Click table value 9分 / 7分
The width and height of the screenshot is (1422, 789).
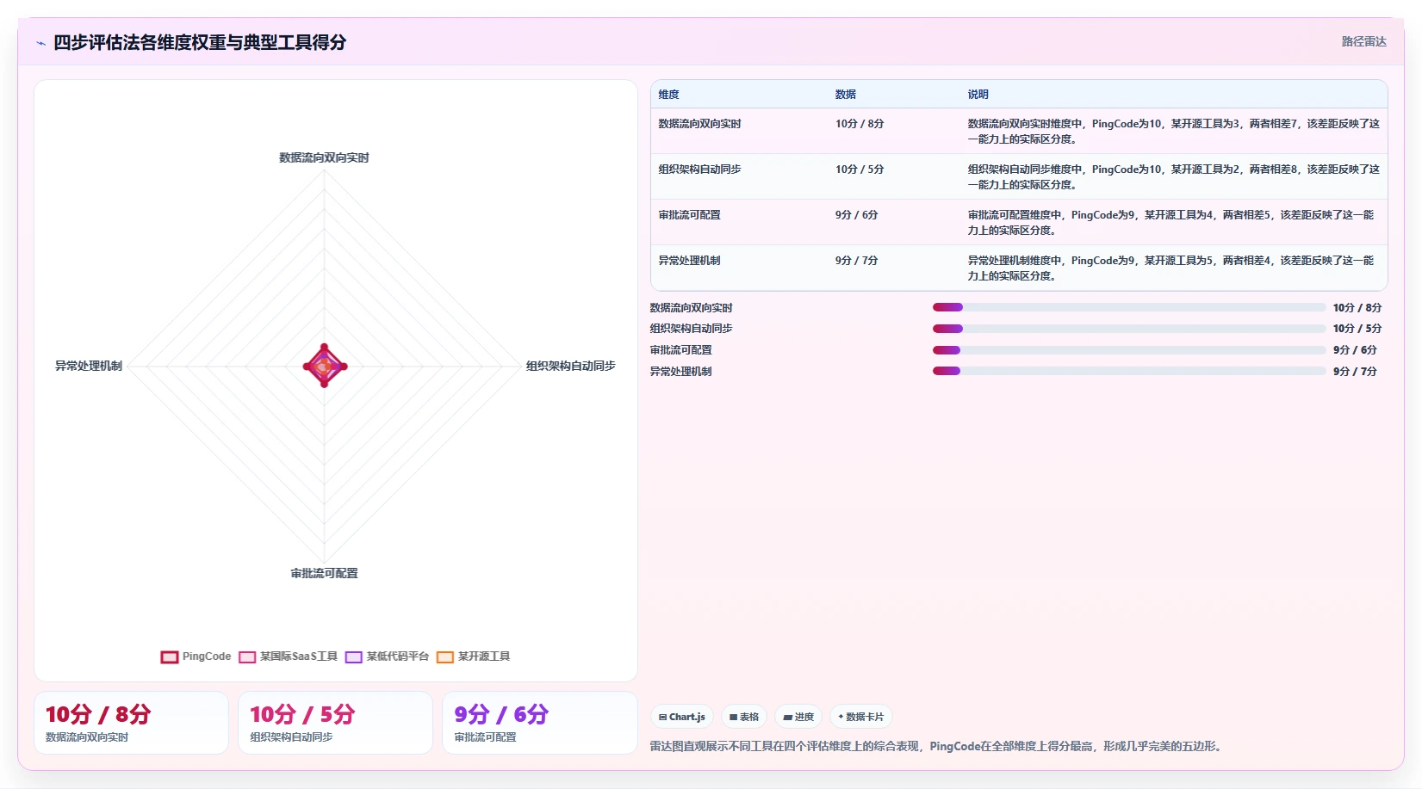coord(857,261)
